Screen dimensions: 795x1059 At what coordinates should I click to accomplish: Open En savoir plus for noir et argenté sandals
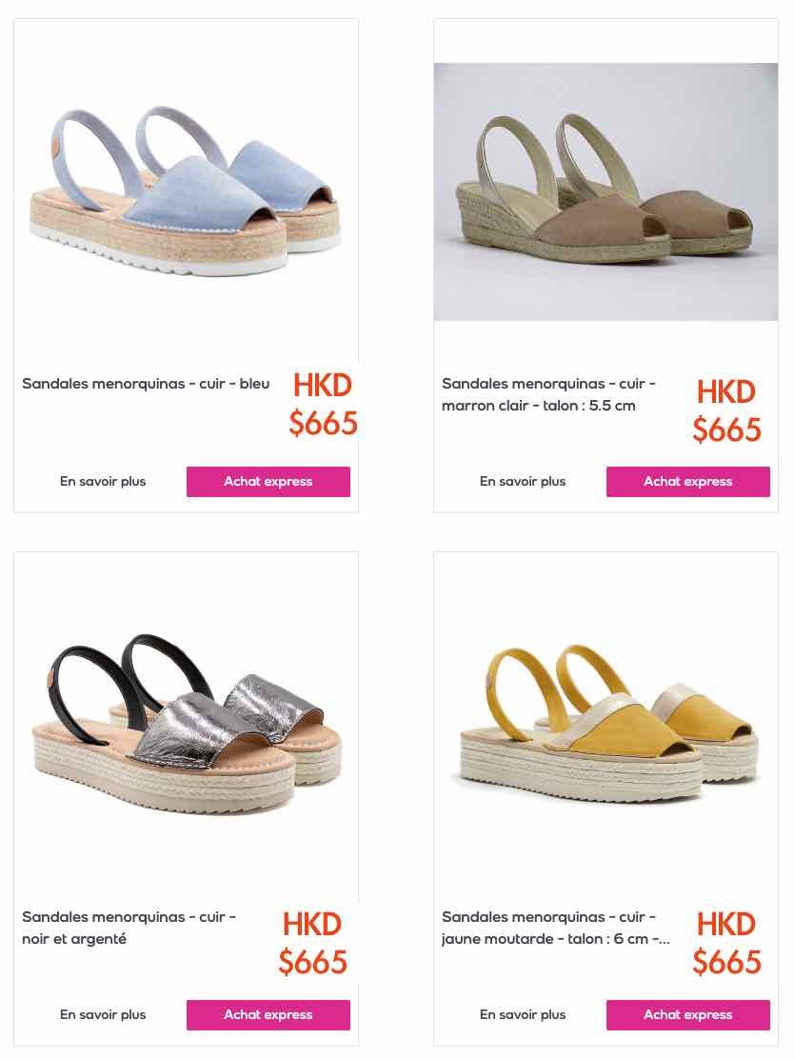(103, 1014)
